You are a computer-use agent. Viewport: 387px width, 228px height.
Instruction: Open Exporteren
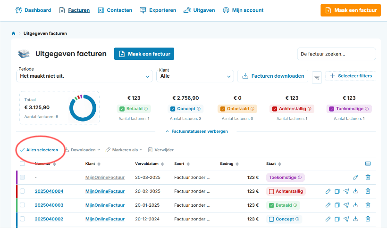(158, 10)
